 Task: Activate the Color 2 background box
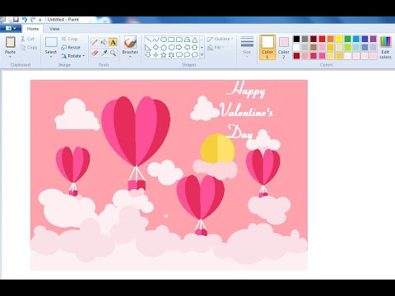(284, 48)
